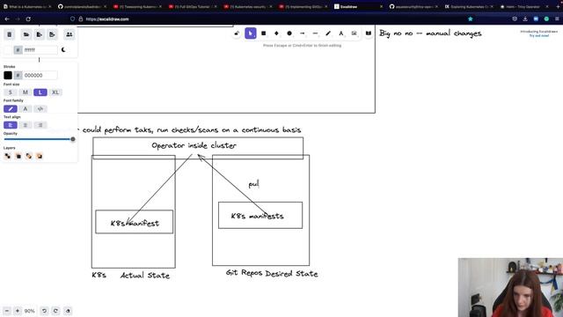Set font size to L
Screen dimensions: 563x317
(x=40, y=92)
